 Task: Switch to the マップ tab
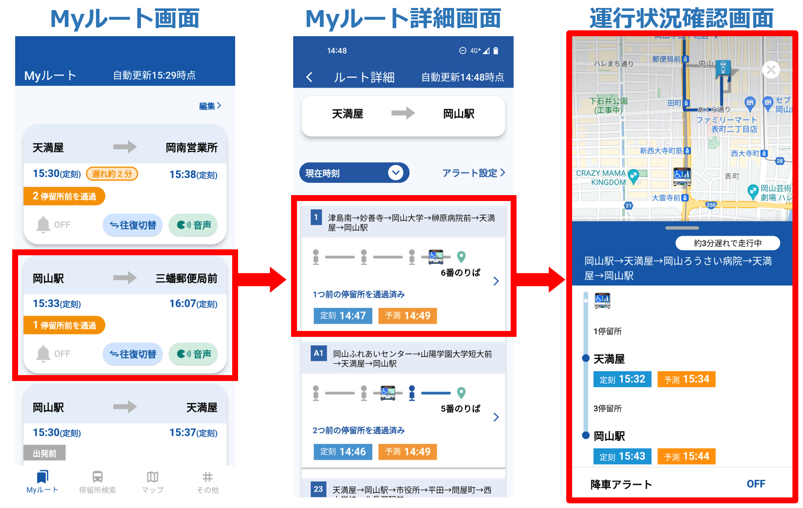click(152, 482)
